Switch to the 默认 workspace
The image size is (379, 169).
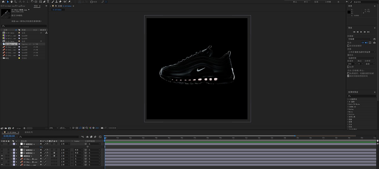pos(295,2)
